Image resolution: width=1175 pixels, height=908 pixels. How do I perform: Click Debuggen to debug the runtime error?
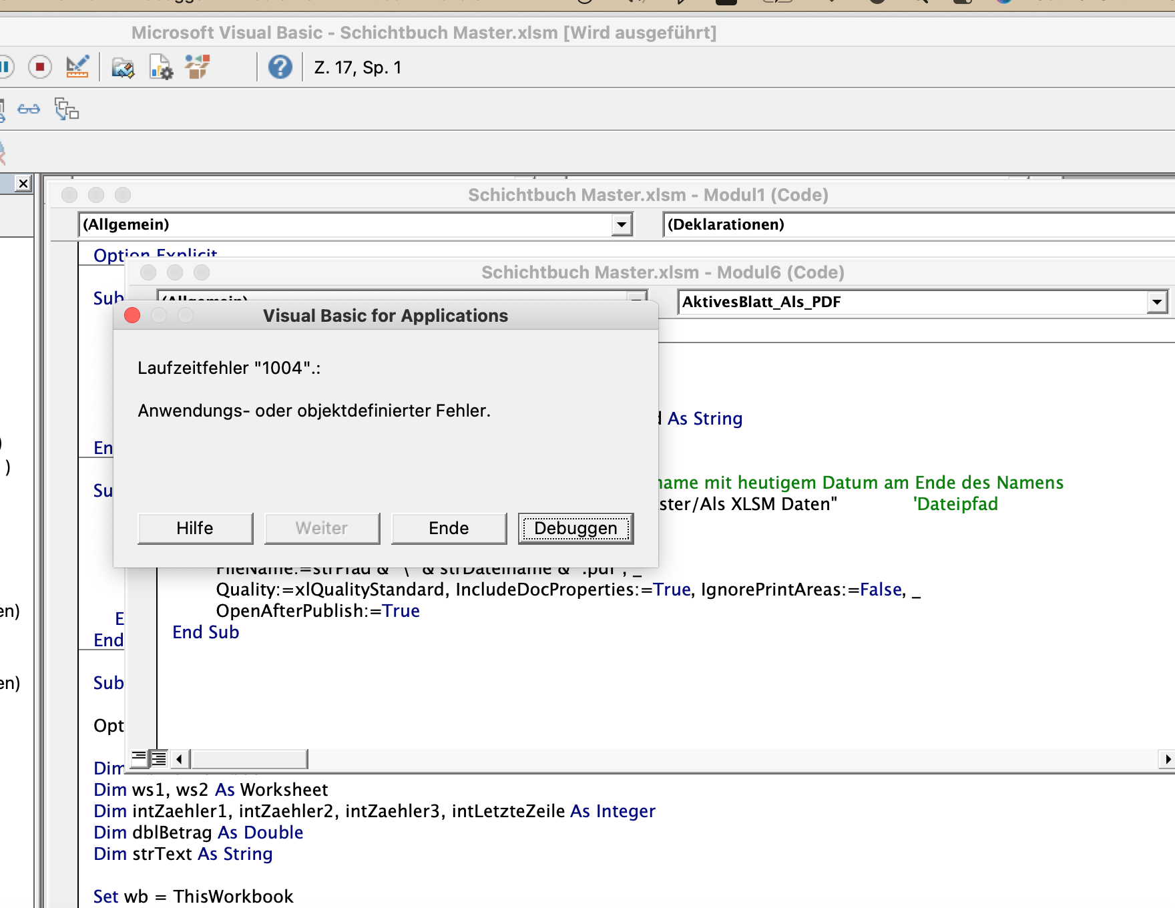(576, 528)
